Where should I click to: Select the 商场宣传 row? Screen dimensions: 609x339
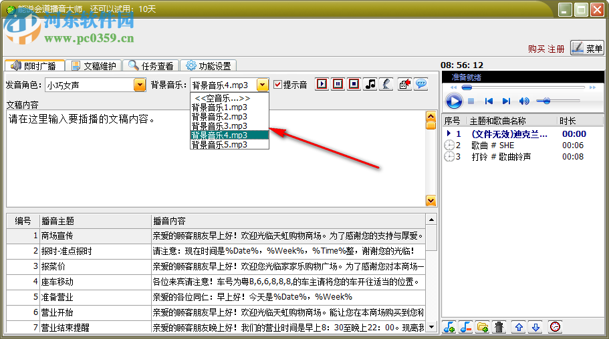click(216, 236)
